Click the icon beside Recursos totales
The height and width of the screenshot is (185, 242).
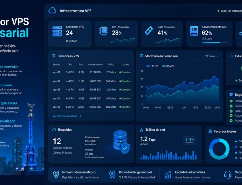point(210,131)
